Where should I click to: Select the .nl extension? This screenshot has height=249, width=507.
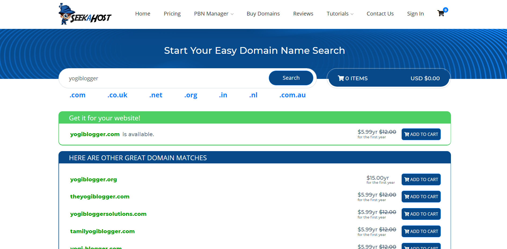[253, 95]
